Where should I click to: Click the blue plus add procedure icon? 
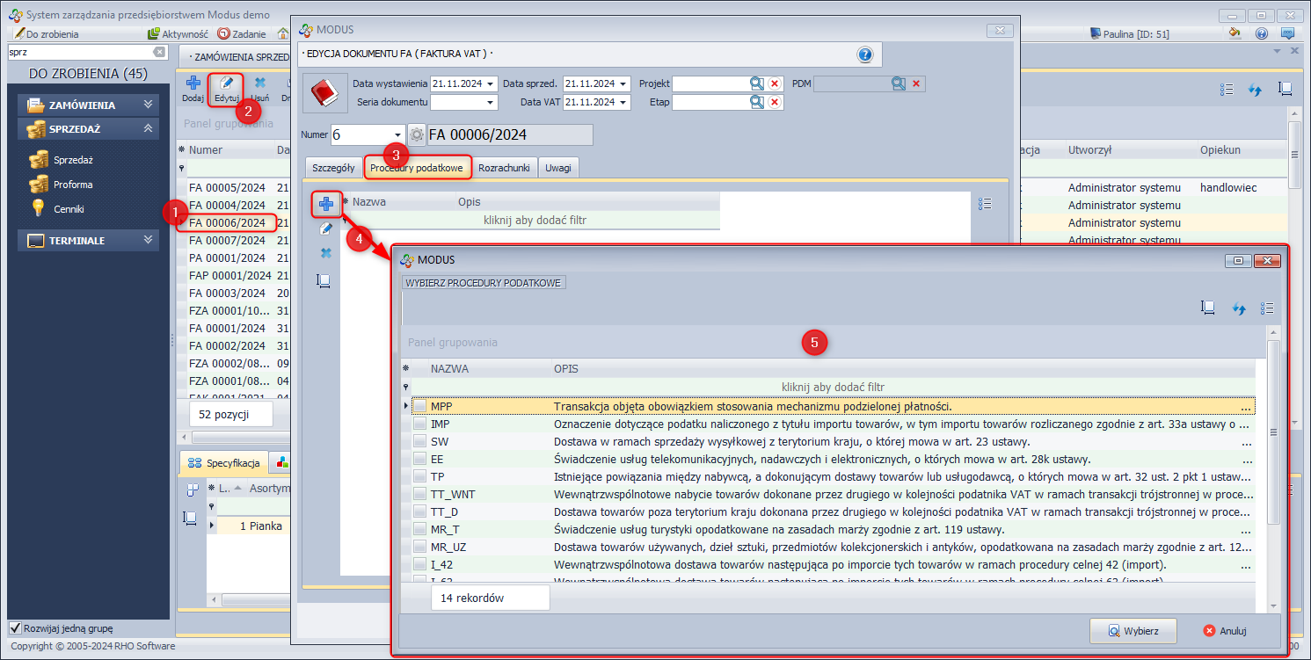point(325,205)
